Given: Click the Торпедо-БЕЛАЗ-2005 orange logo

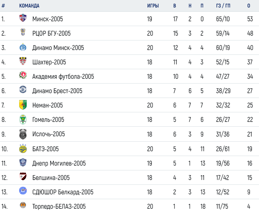Looking at the screenshot, I should tap(23, 205).
